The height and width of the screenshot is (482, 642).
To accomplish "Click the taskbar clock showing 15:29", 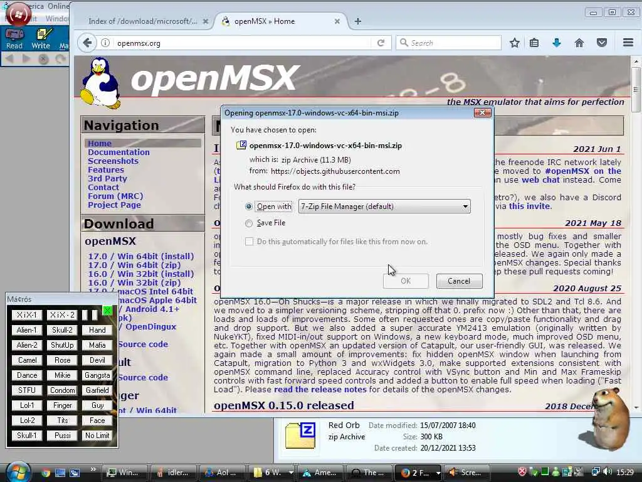I will (x=625, y=473).
